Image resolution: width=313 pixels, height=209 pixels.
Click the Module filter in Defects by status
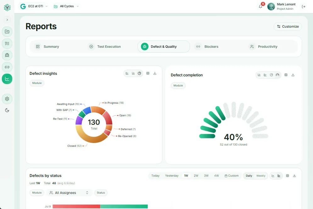[x=37, y=193]
